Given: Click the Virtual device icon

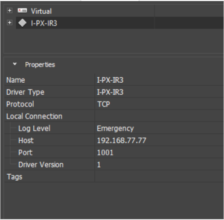Looking at the screenshot, I should click(x=22, y=11).
